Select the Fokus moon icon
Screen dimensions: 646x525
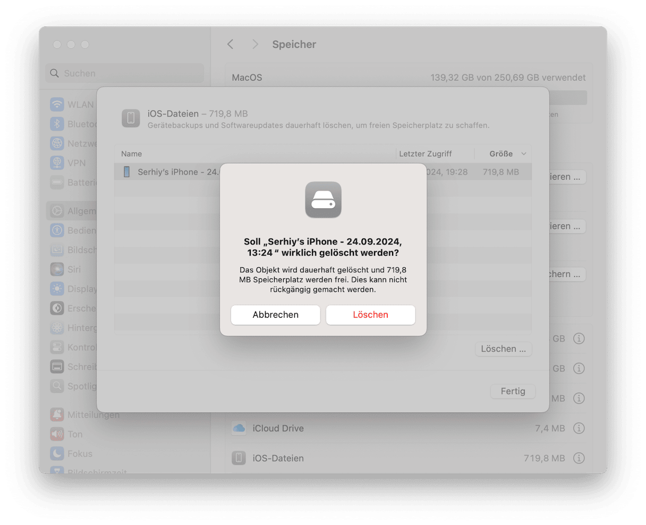57,454
